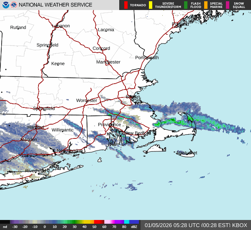Click the orange Special Marine legend swatch
The image size is (251, 230).
(x=206, y=5)
